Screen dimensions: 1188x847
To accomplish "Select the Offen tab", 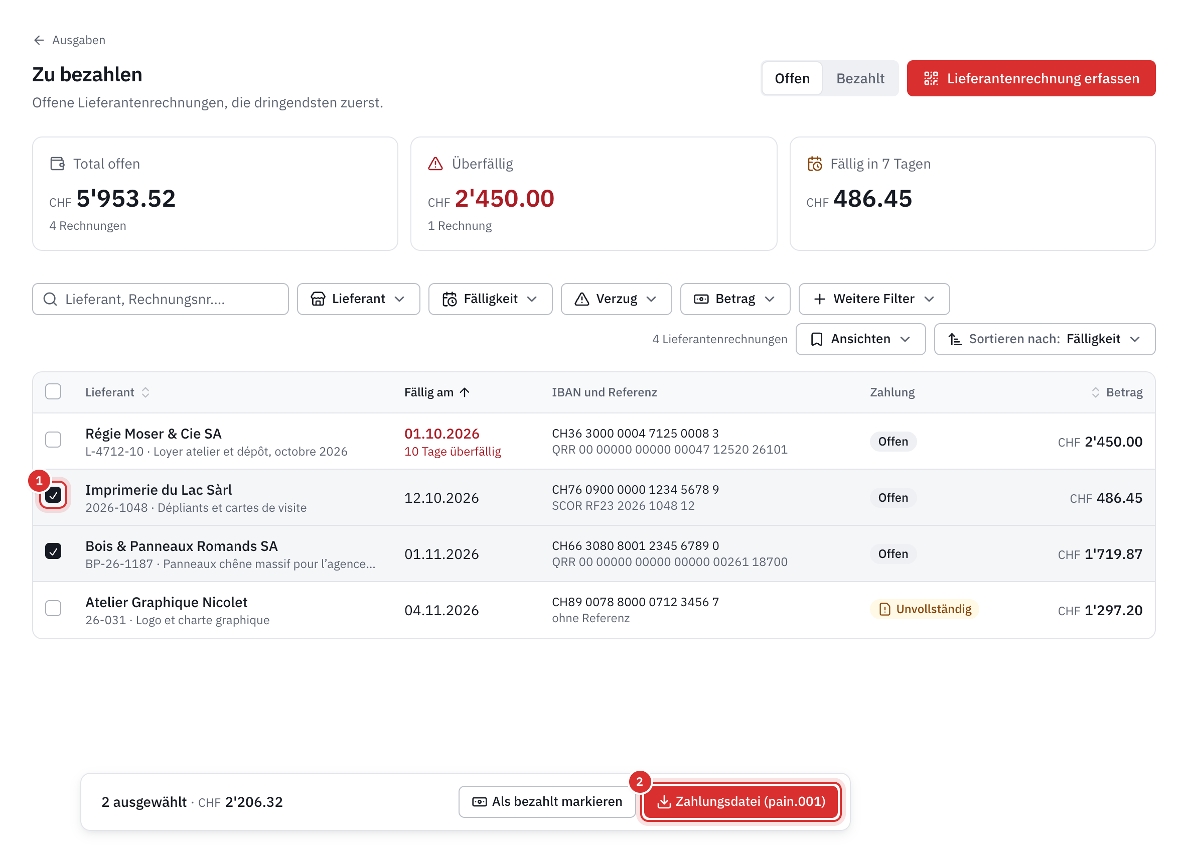I will [x=792, y=78].
